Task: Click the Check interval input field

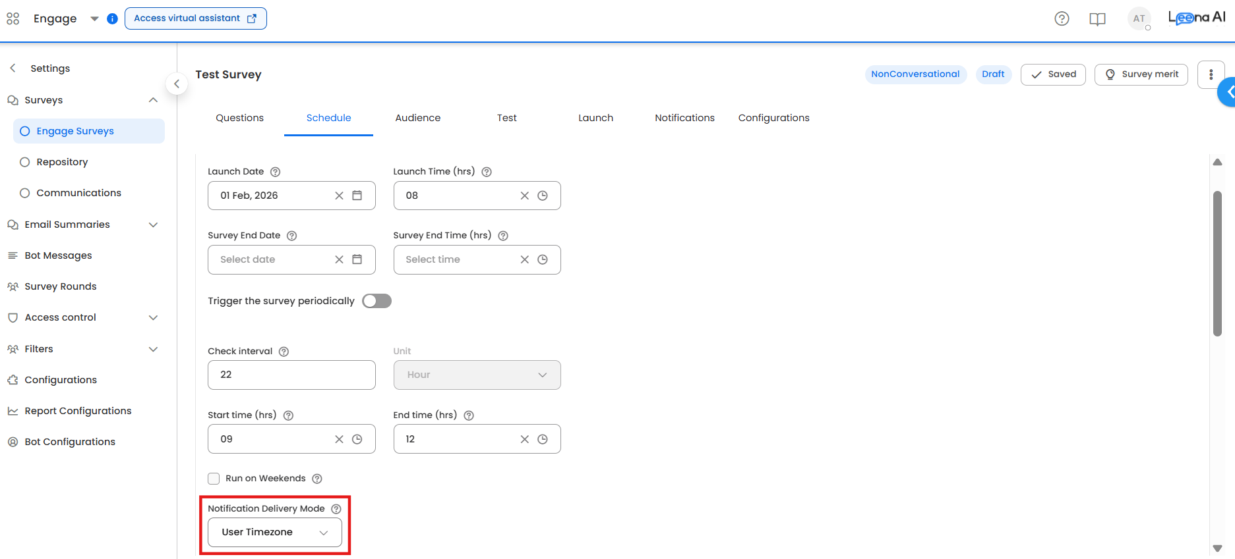Action: click(x=291, y=375)
